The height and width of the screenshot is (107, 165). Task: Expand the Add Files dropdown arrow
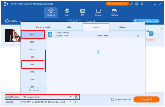coord(20,21)
